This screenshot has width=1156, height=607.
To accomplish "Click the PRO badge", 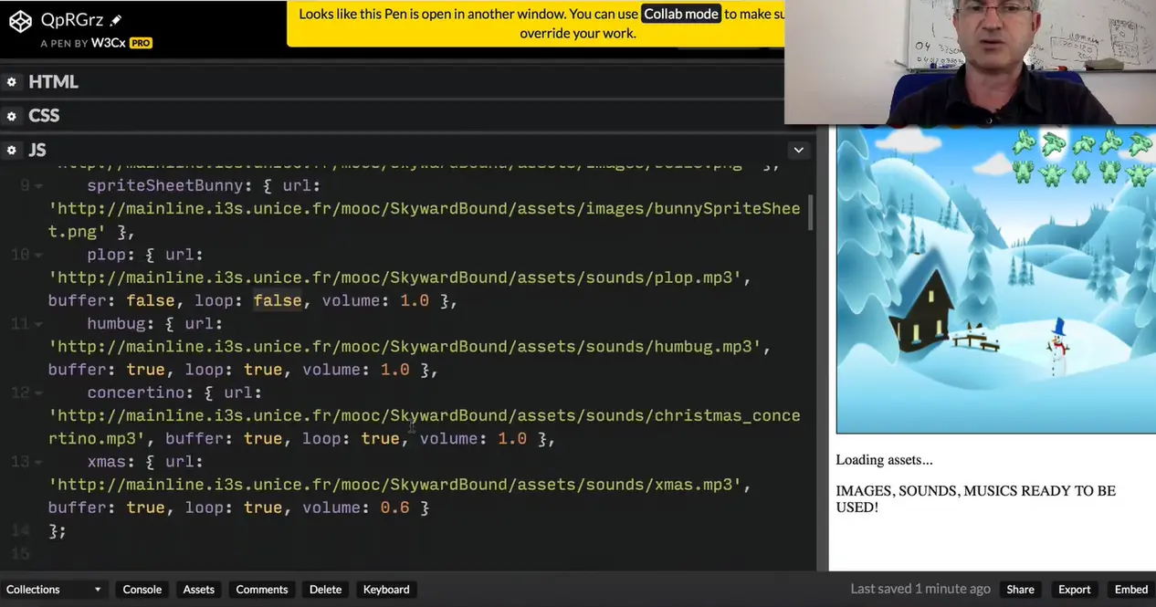I will click(x=141, y=43).
